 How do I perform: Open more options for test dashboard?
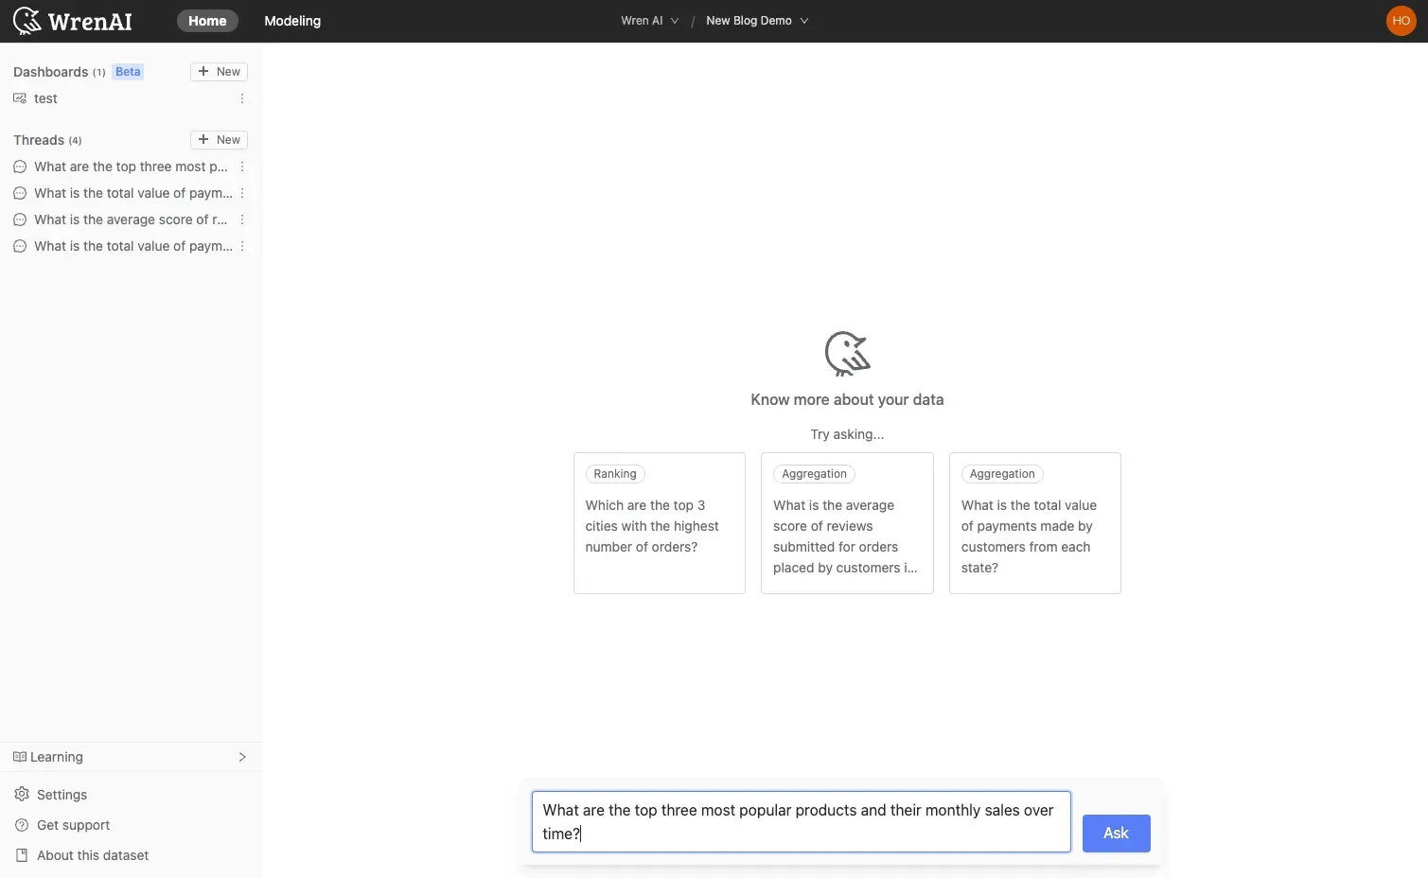[242, 98]
